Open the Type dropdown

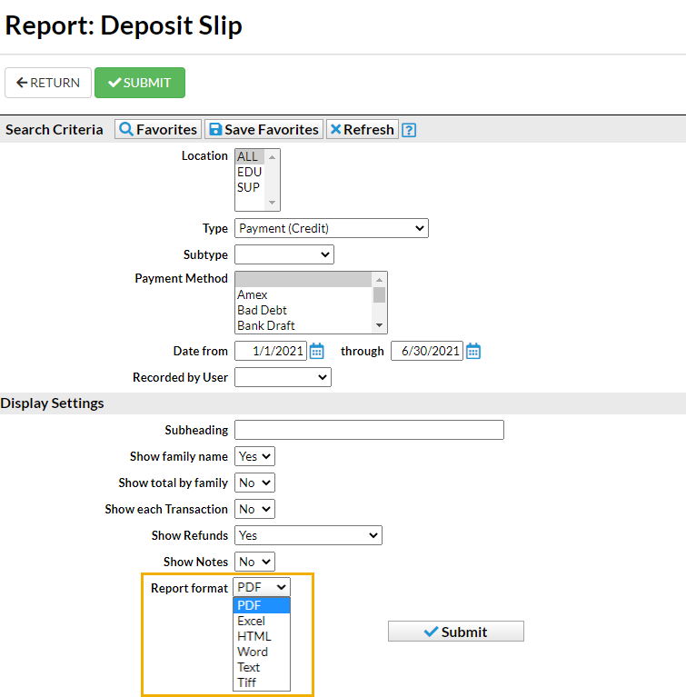click(x=332, y=228)
